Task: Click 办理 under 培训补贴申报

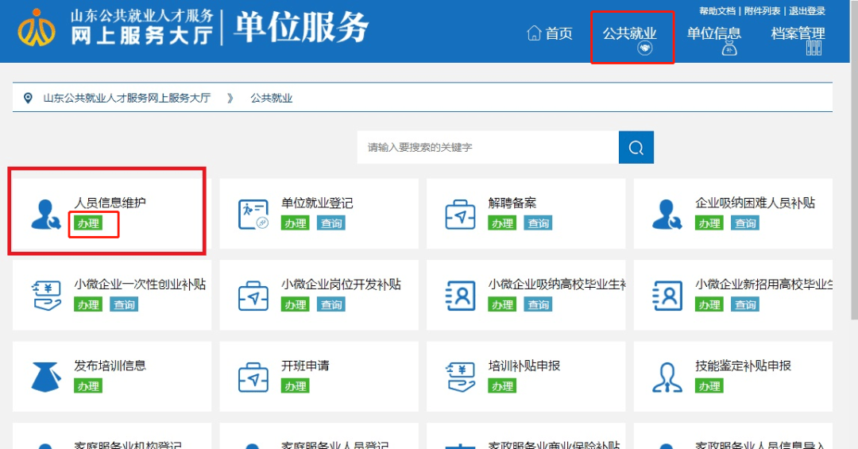Action: pyautogui.click(x=502, y=386)
